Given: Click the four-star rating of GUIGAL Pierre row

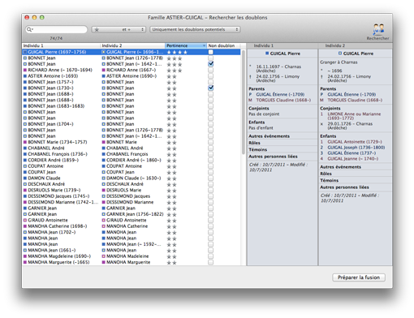Looking at the screenshot, I should click(x=177, y=52).
